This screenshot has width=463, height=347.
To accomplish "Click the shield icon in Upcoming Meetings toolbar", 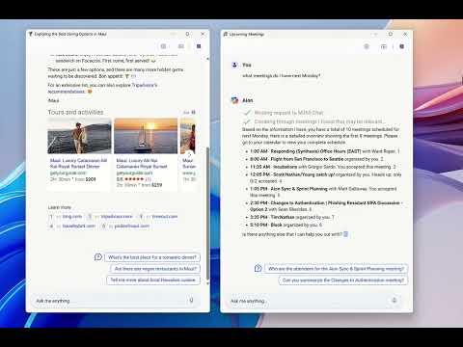I will tap(367, 46).
